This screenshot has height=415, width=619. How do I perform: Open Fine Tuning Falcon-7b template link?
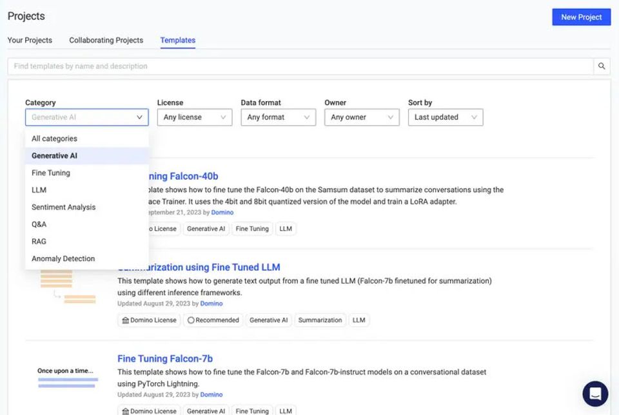coord(165,358)
